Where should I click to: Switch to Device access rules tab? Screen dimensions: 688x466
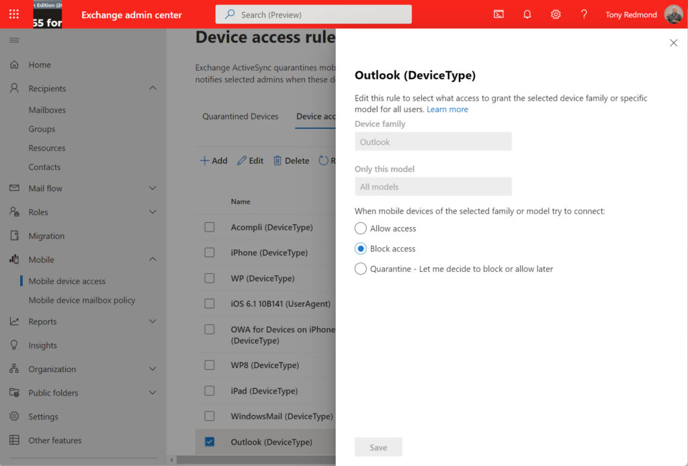[x=316, y=116]
